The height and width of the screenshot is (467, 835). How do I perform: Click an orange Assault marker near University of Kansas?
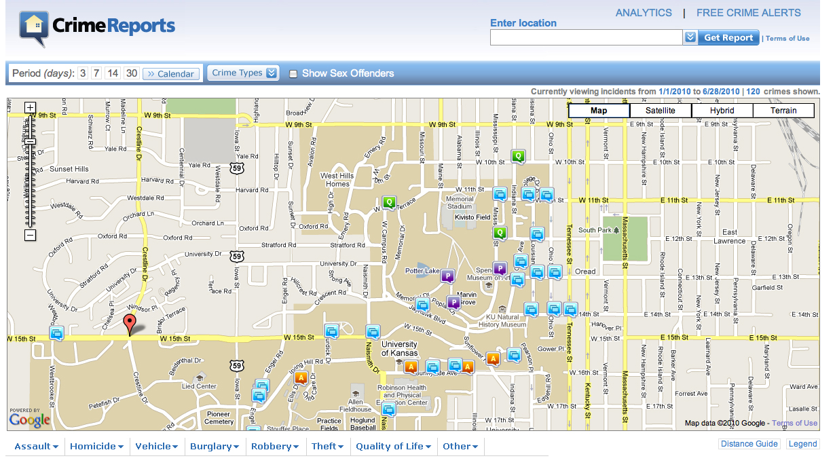pos(411,366)
